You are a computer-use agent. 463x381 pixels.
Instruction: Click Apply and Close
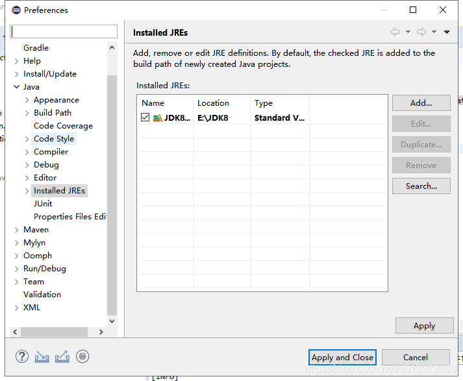(342, 358)
